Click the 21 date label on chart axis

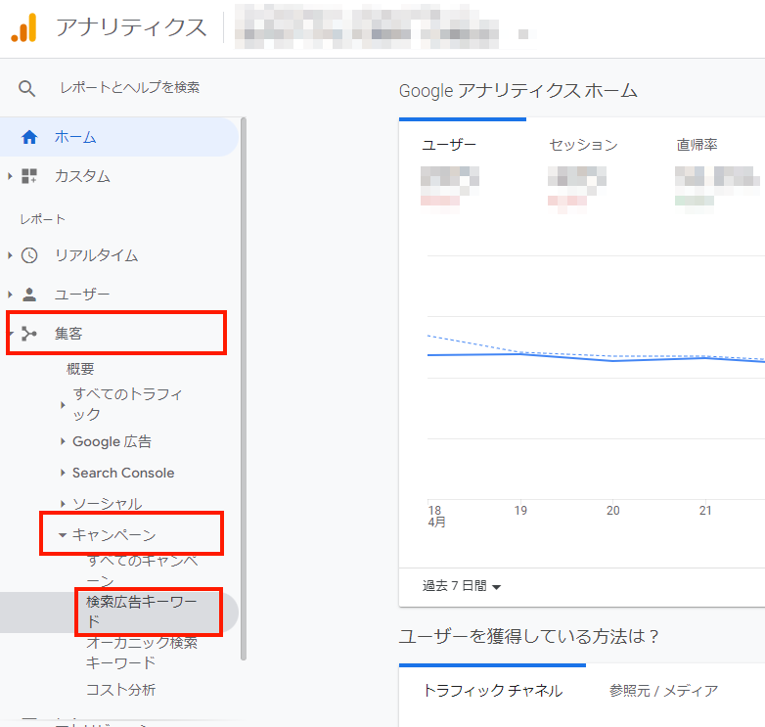coord(705,511)
